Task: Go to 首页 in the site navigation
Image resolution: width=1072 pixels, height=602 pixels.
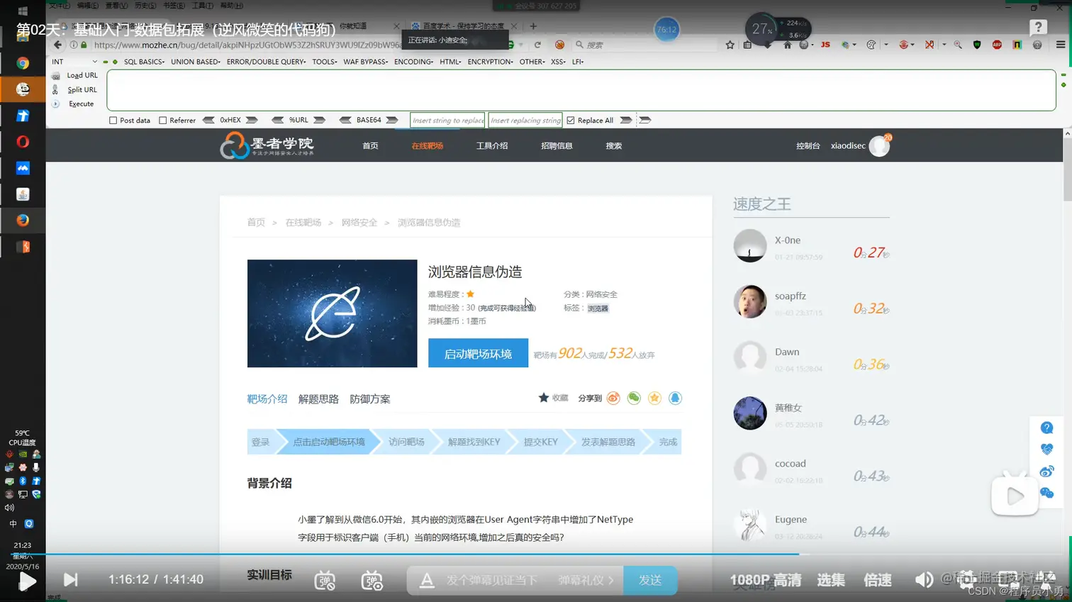Action: [370, 146]
